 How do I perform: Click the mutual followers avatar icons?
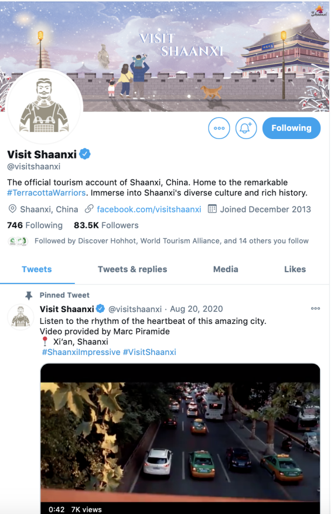[18, 241]
